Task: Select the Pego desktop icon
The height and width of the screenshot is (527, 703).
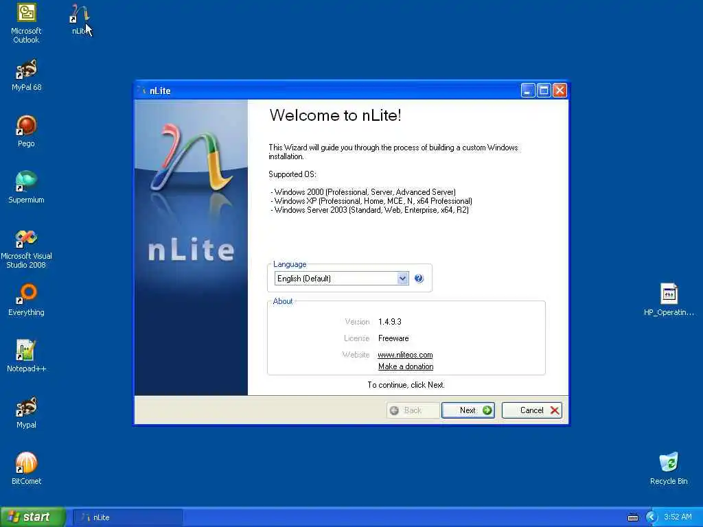Action: point(26,131)
